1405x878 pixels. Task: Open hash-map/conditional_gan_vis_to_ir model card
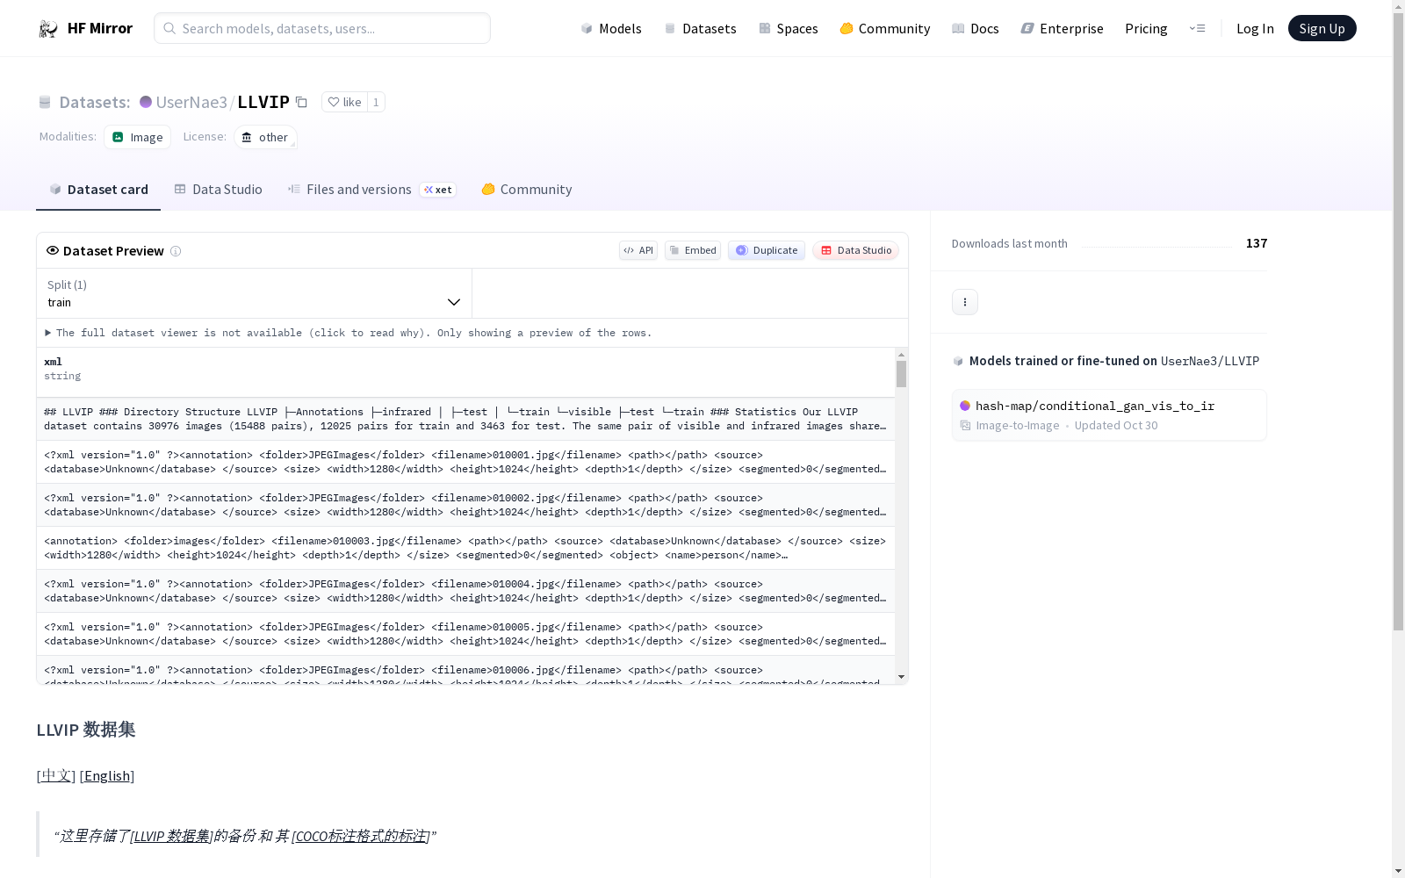(x=1109, y=415)
